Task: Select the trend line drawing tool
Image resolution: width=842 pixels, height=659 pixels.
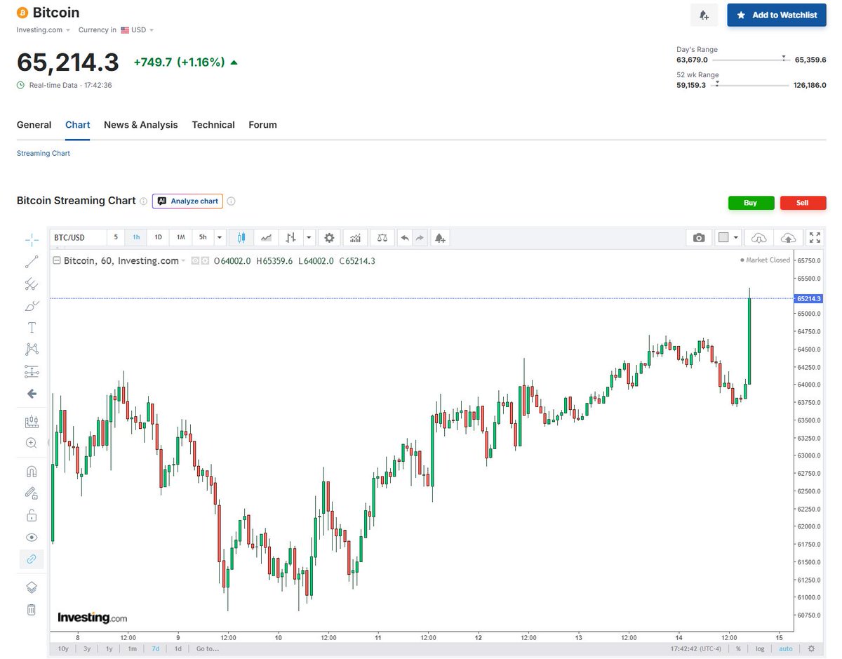Action: (32, 262)
